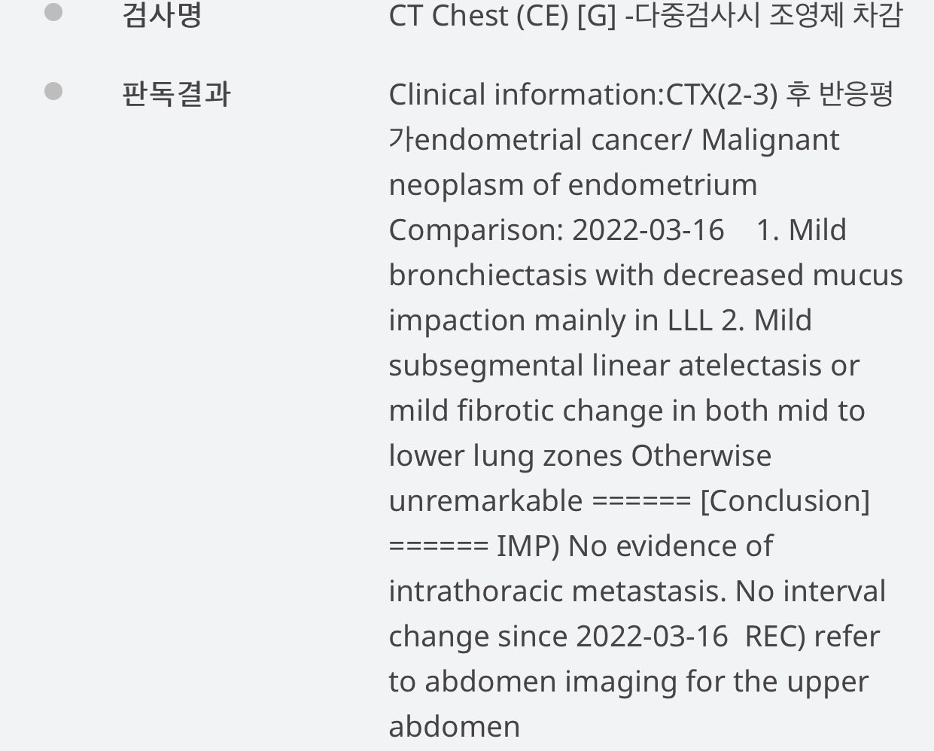934x751 pixels.
Task: Click the impaction mainly in LLL text
Action: click(x=550, y=321)
